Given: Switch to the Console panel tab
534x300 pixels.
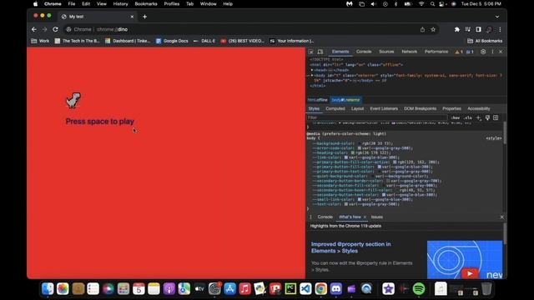Looking at the screenshot, I should point(364,52).
